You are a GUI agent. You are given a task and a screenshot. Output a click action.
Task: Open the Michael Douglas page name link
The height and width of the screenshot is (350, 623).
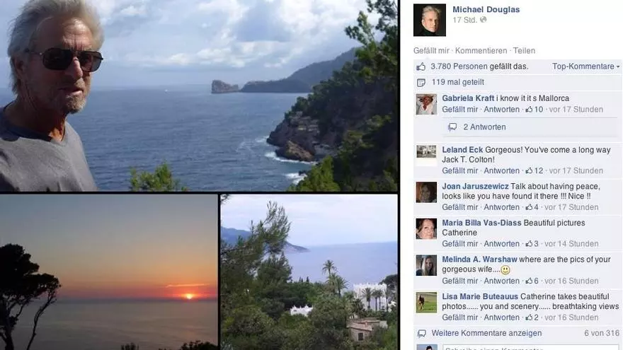pos(486,9)
